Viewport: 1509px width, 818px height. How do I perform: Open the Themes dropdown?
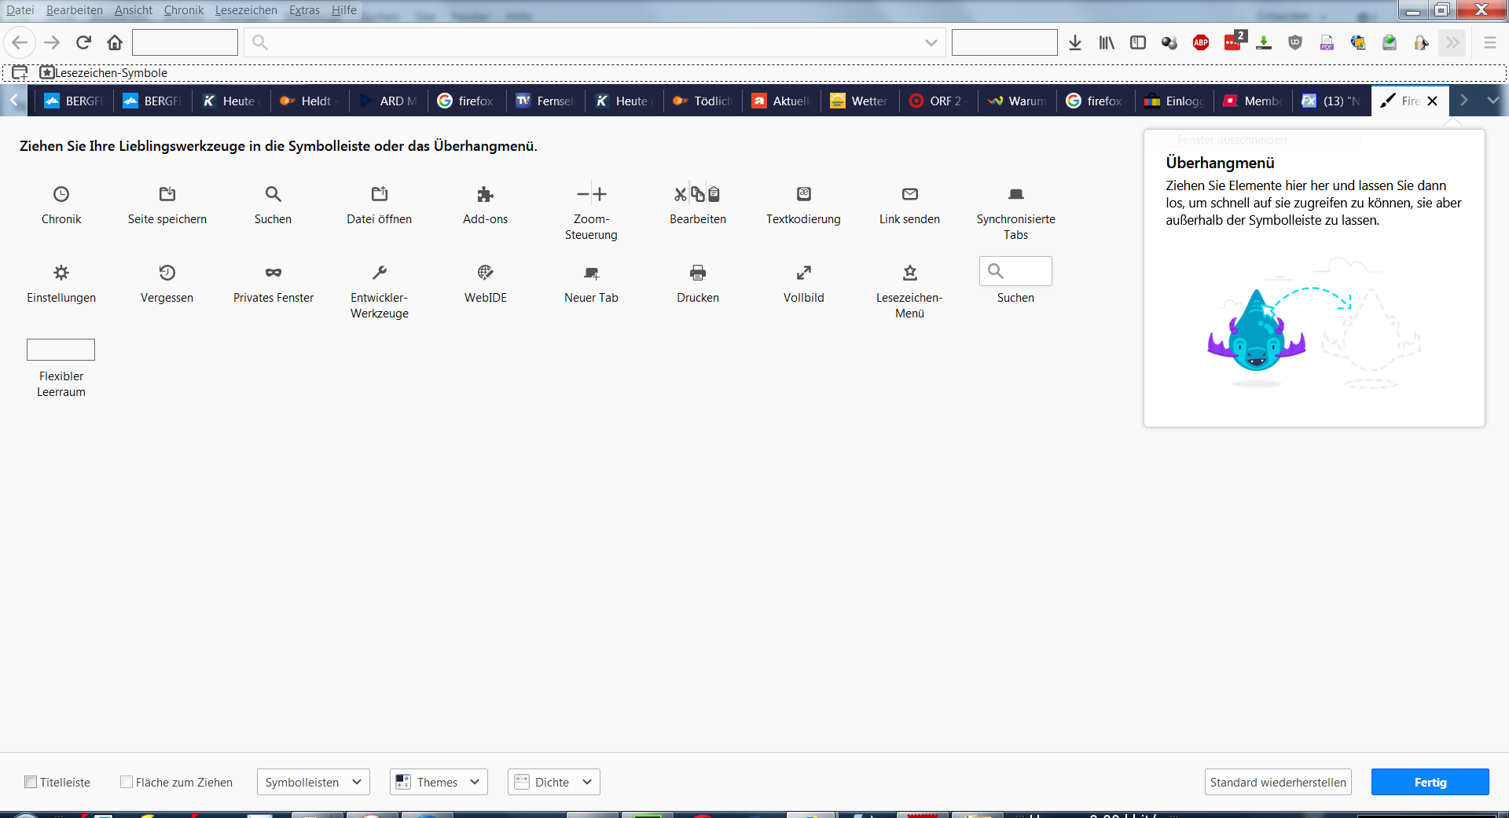click(439, 782)
